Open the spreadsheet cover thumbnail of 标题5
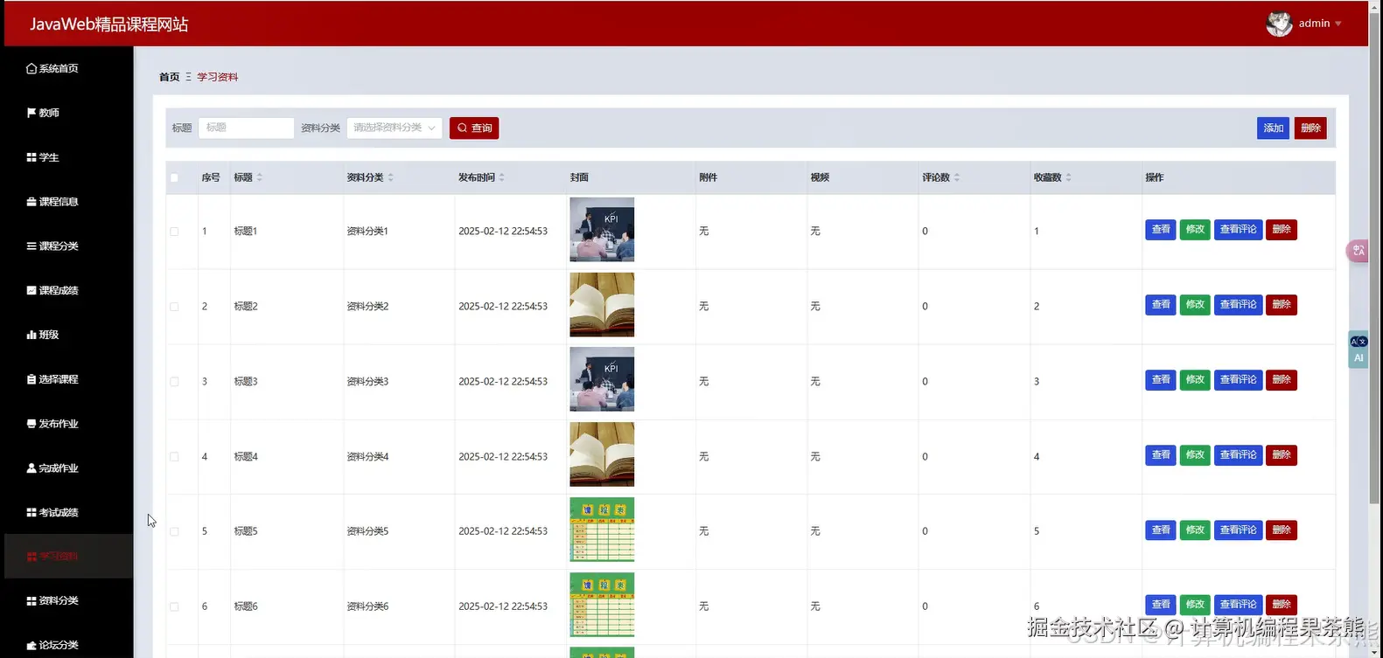1383x658 pixels. pos(602,530)
